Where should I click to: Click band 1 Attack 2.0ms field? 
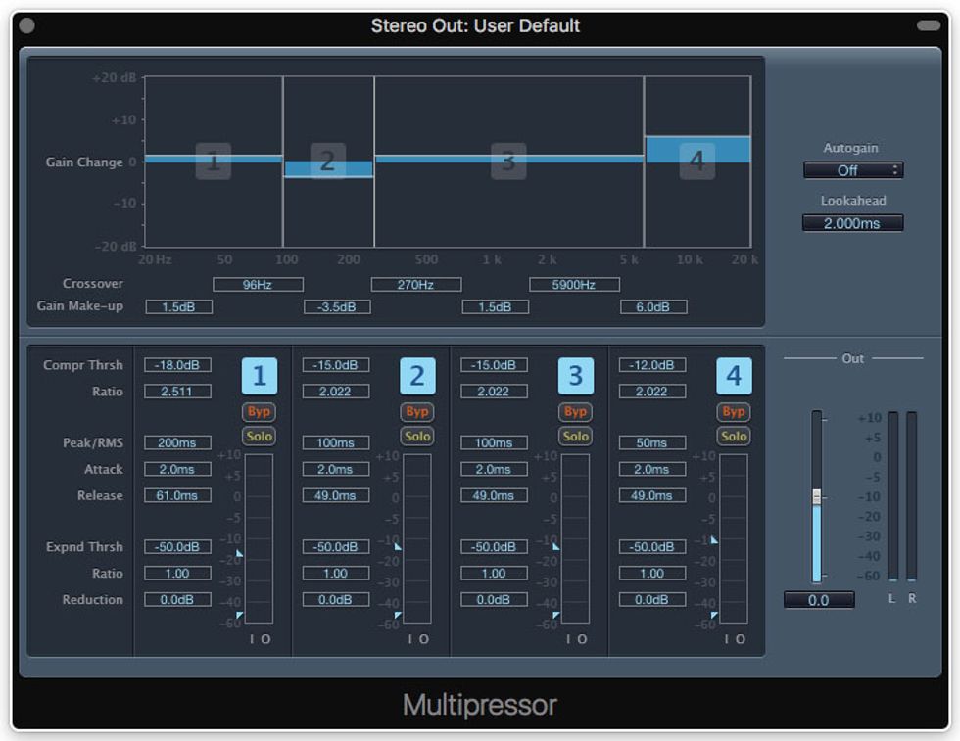pos(177,469)
